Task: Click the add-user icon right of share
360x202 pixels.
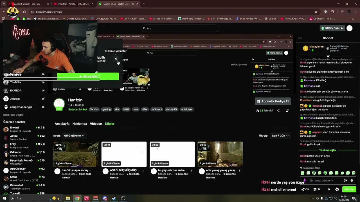Action: click(287, 111)
